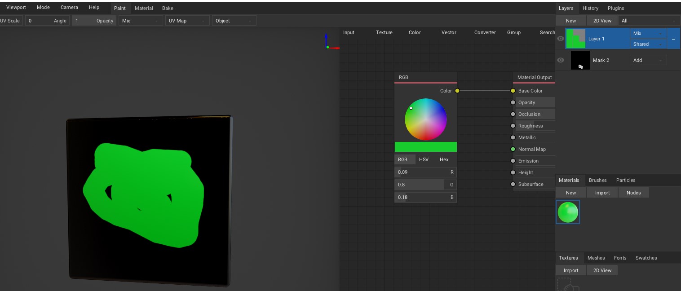Switch to the Particles tab
Image resolution: width=681 pixels, height=291 pixels.
[626, 180]
